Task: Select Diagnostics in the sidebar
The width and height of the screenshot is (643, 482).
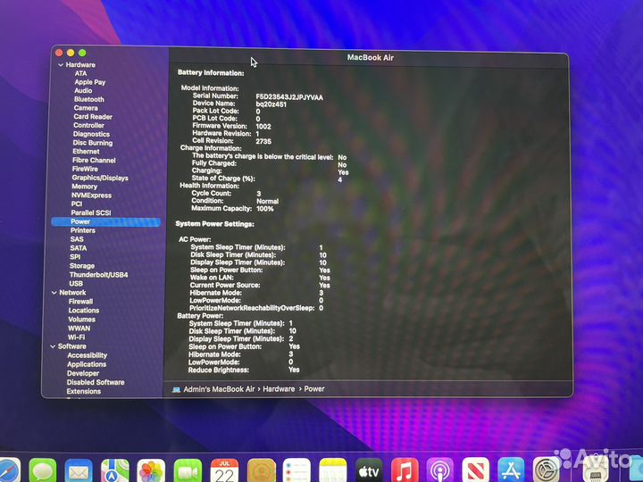Action: tap(91, 134)
